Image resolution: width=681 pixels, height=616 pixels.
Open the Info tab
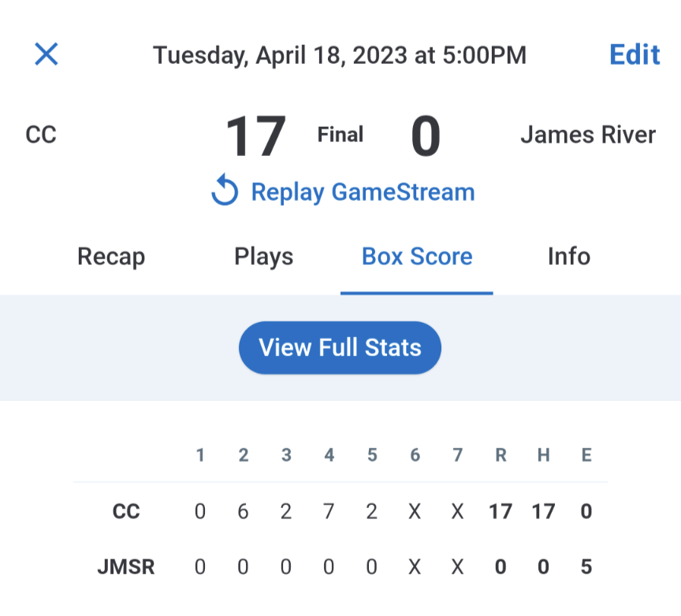[568, 257]
